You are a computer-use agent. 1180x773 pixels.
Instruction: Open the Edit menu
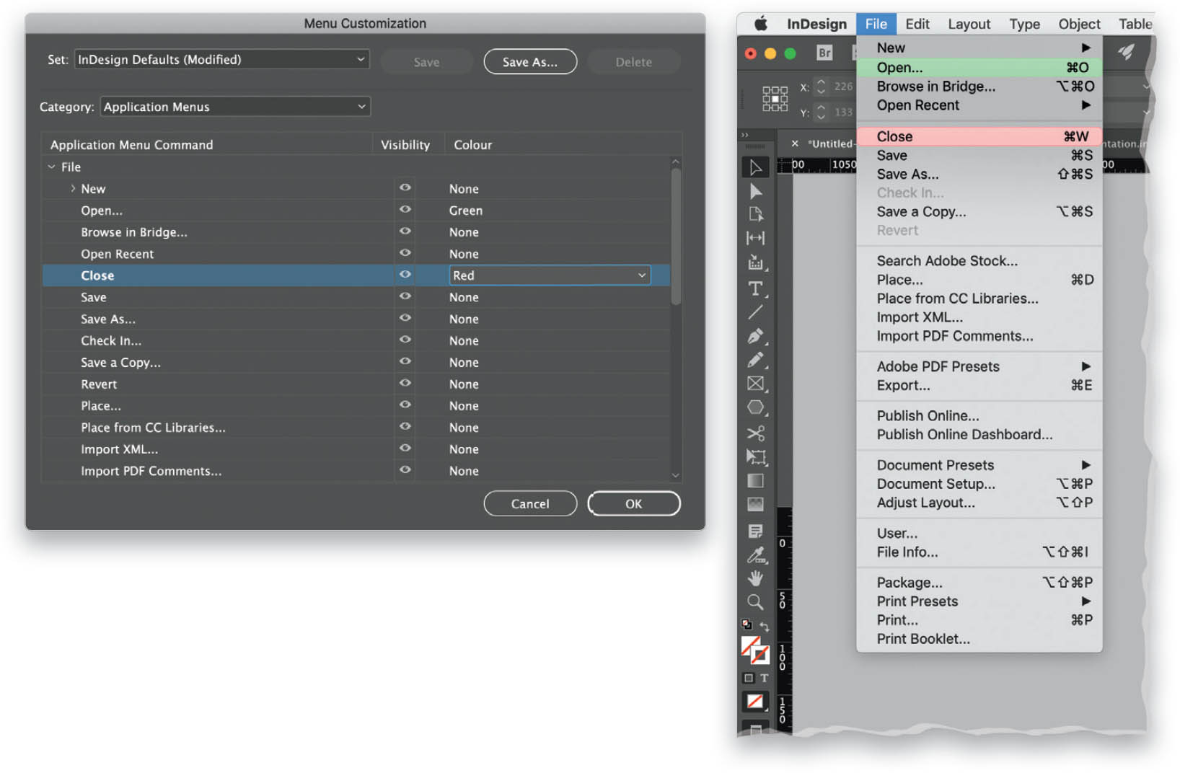pos(917,24)
